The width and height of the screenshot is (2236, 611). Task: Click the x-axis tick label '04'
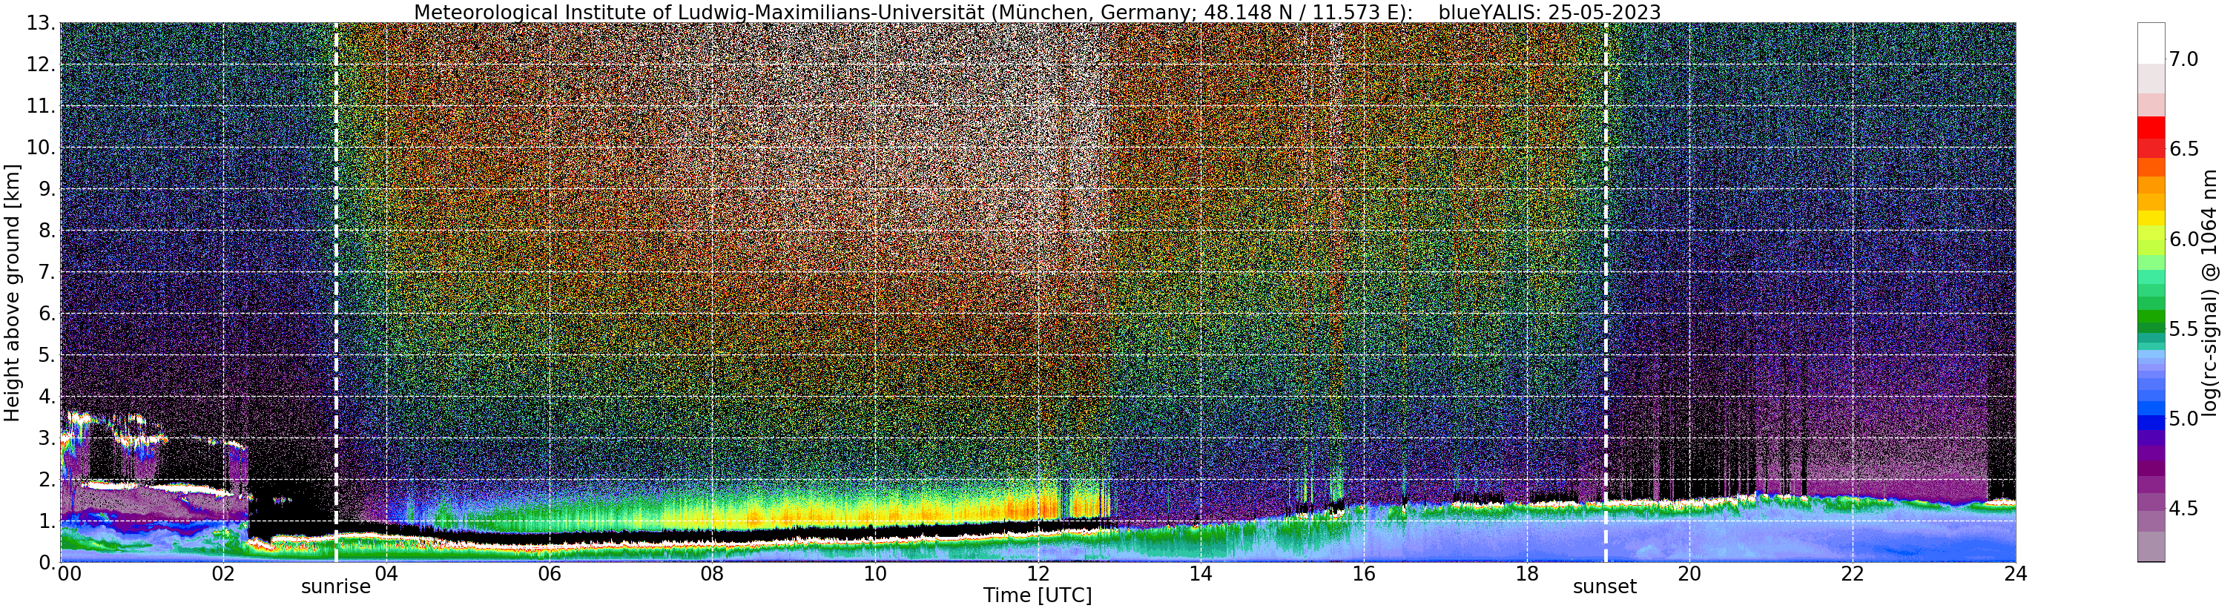pos(386,574)
